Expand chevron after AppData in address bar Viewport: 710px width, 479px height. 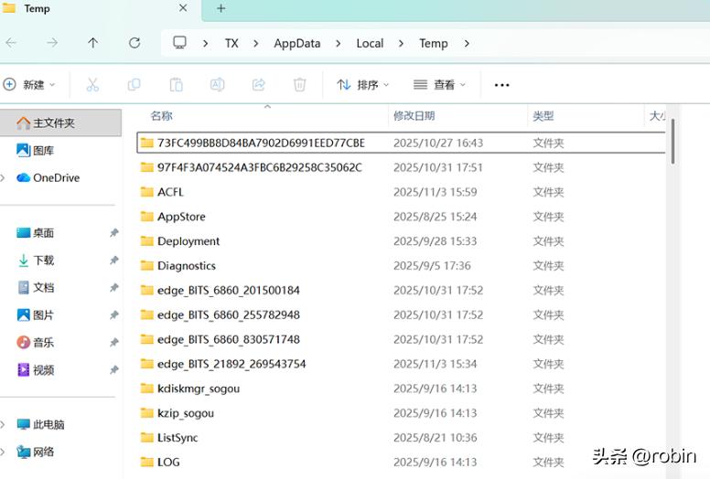point(339,44)
